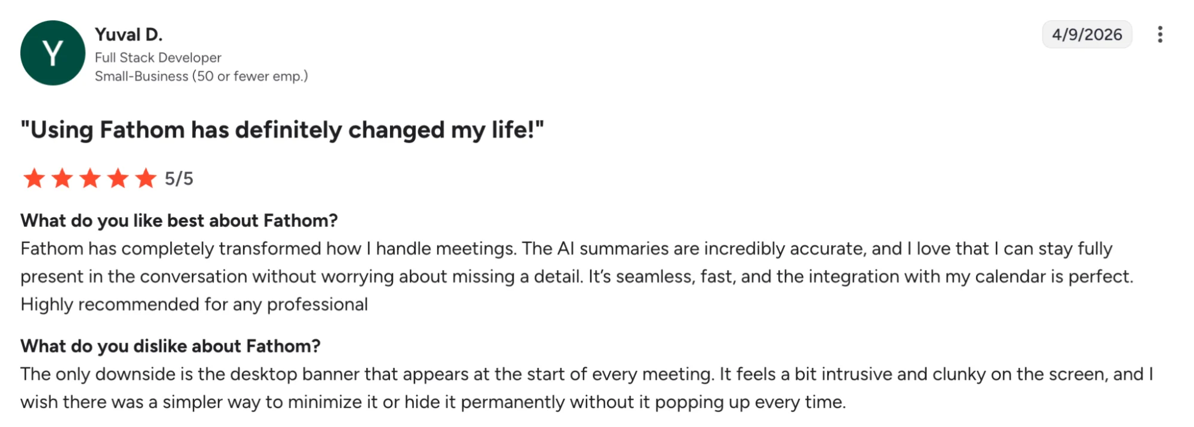The width and height of the screenshot is (1194, 427).
Task: Click the "What do you dislike about Fathom?" heading
Action: pos(170,346)
